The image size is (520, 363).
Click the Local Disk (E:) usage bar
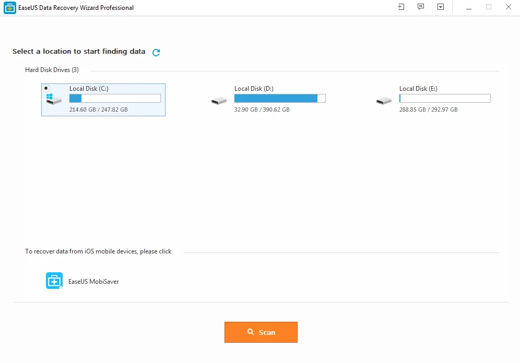[445, 99]
